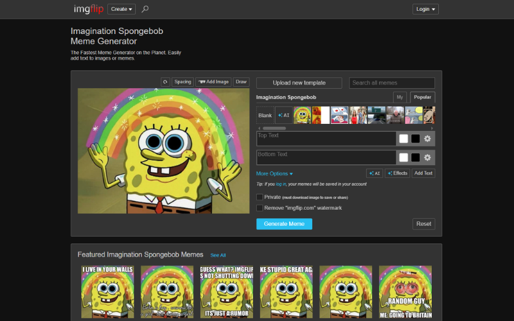
Task: Open settings gear for Top Text
Action: coord(427,139)
